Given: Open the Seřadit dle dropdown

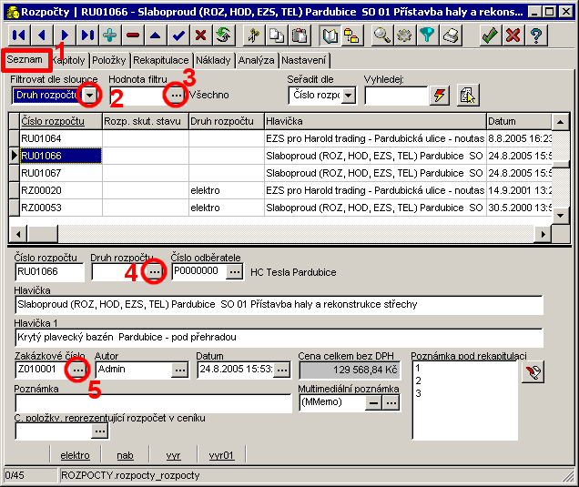Looking at the screenshot, I should [348, 96].
